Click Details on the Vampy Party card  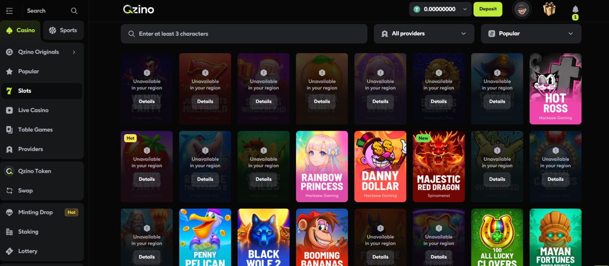click(x=147, y=101)
